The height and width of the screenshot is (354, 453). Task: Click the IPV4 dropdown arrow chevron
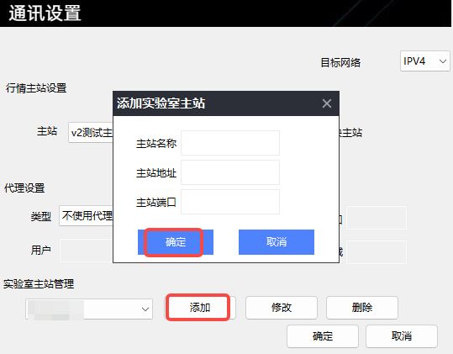pos(443,61)
